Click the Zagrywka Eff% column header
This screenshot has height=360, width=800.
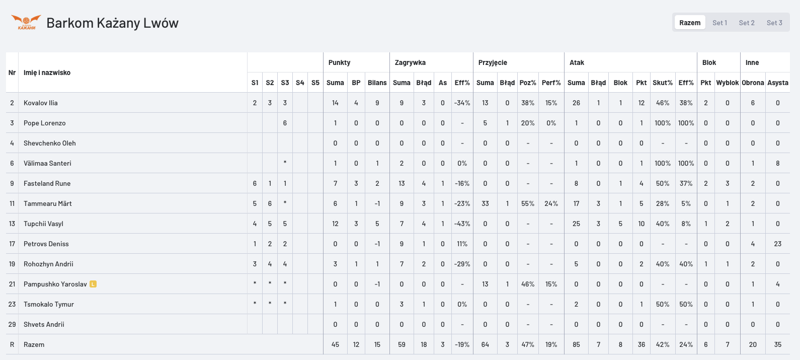(x=462, y=83)
